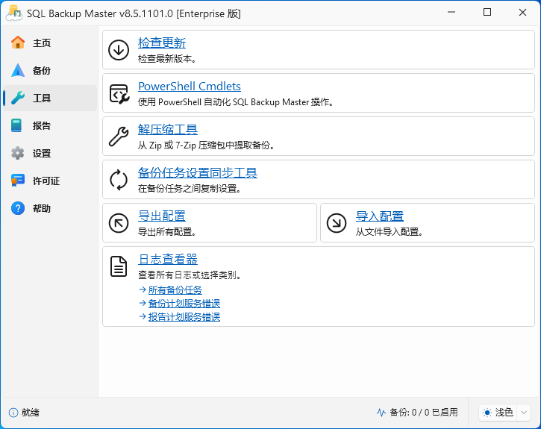View 备份计划服务错误 logs
Image resolution: width=541 pixels, height=429 pixels.
coord(184,304)
